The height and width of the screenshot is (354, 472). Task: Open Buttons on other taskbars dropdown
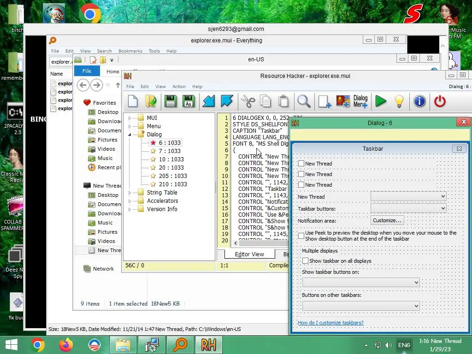pyautogui.click(x=360, y=306)
